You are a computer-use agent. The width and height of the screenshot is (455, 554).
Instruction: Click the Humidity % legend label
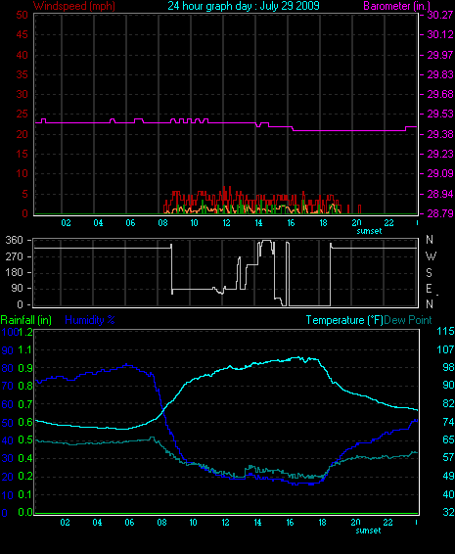(x=90, y=320)
